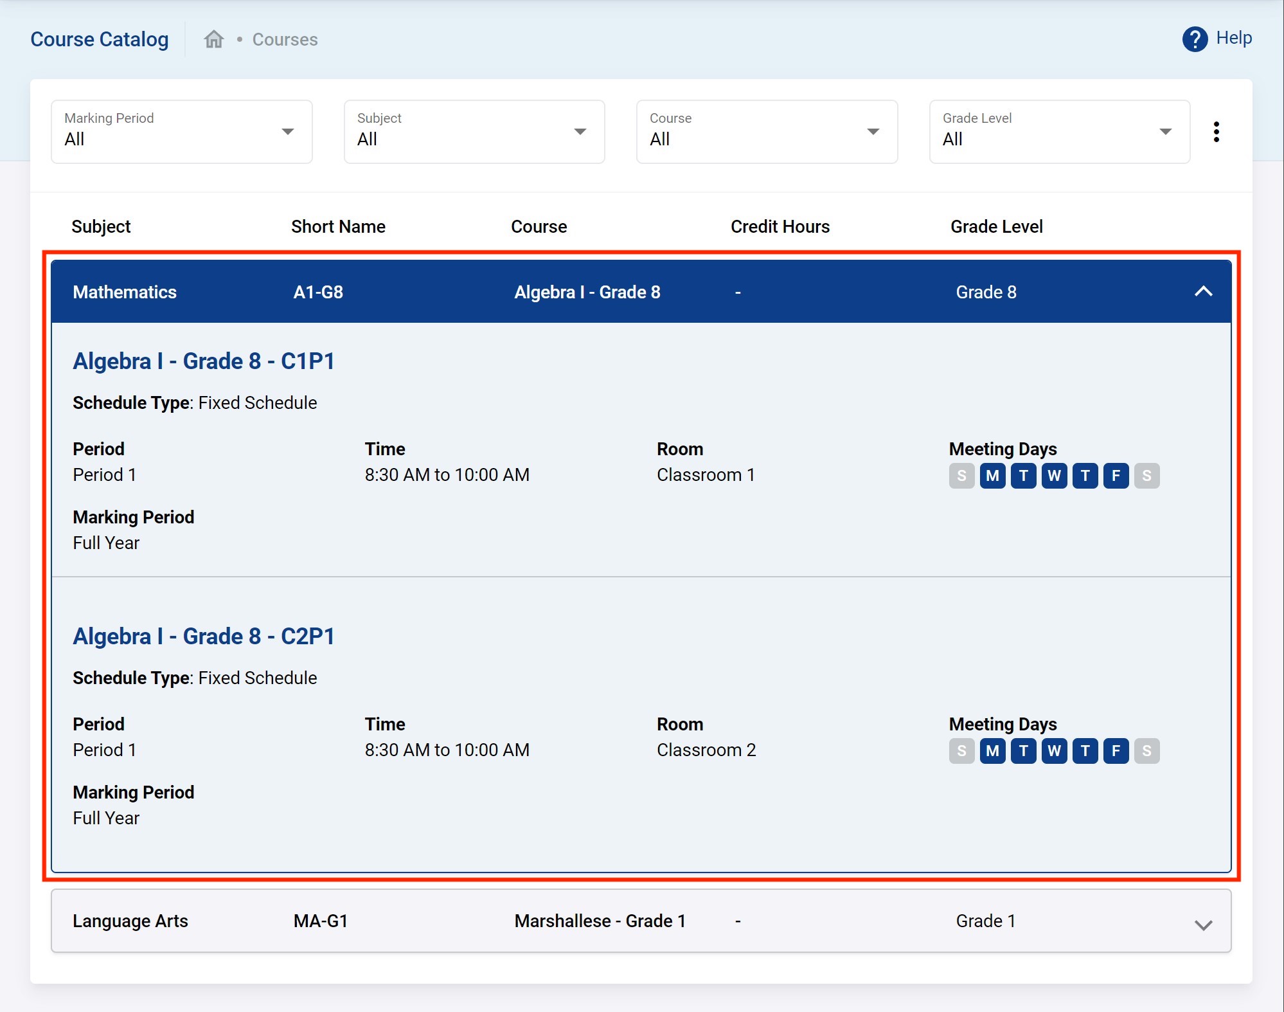Open the Course filter dropdown
Screen dimensions: 1284x1012
[767, 132]
